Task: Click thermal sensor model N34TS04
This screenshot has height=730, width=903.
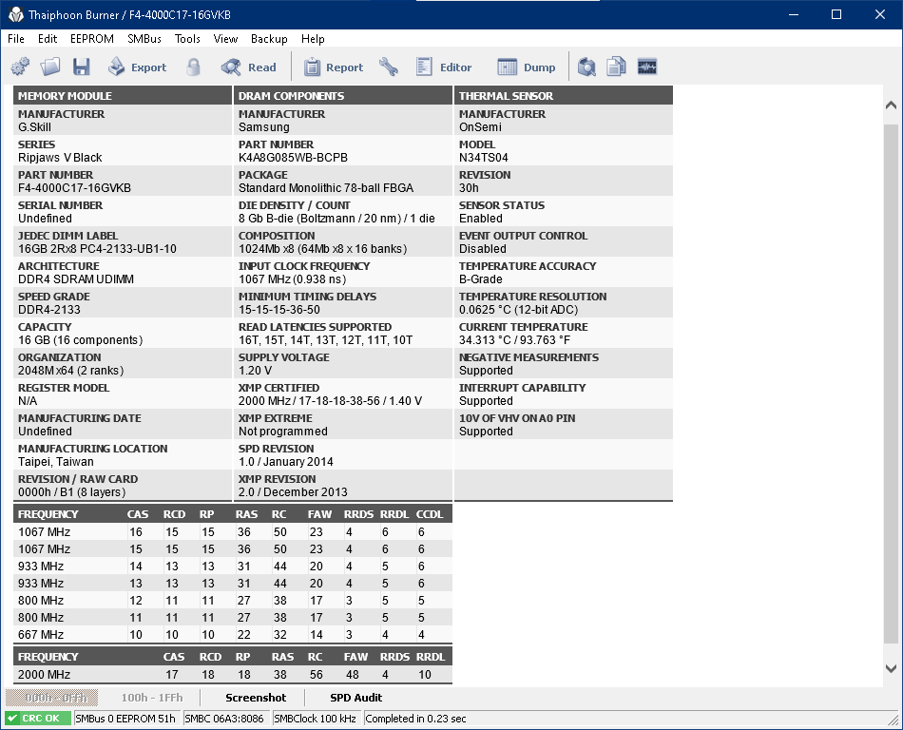Action: coord(483,158)
